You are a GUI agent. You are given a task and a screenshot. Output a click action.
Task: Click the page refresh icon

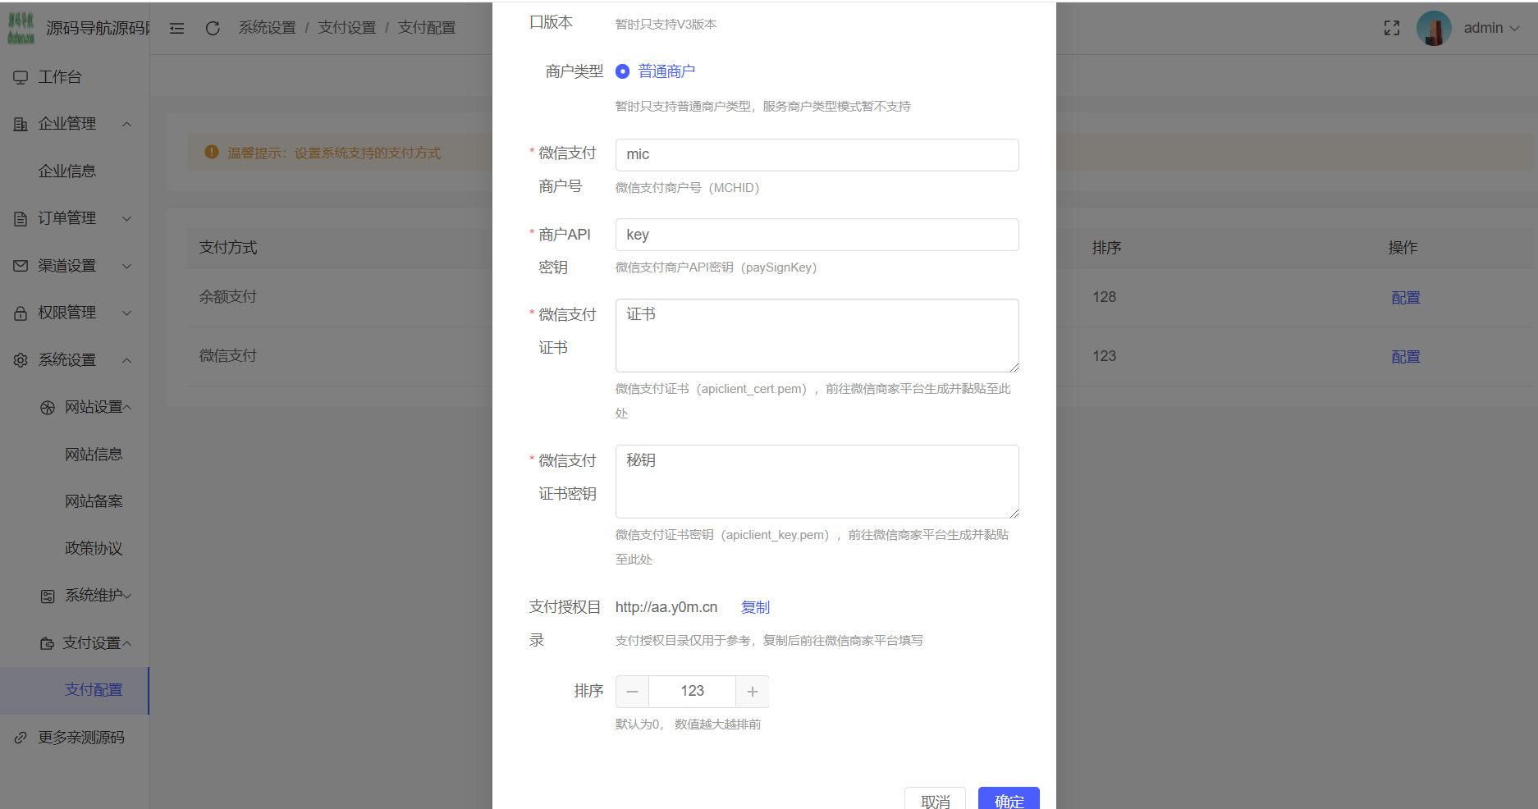[213, 28]
